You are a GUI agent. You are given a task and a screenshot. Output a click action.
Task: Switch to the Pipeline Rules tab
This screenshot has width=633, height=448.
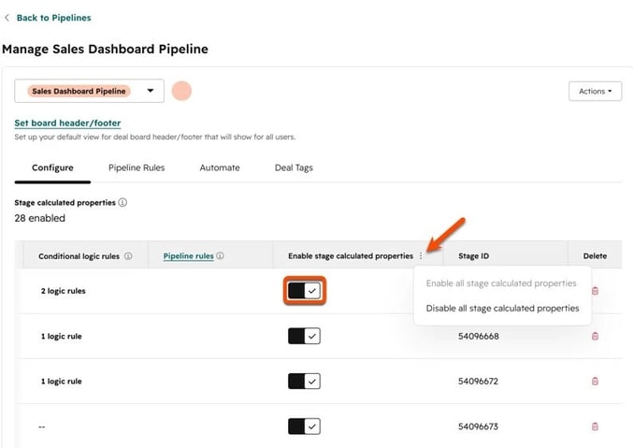point(137,167)
